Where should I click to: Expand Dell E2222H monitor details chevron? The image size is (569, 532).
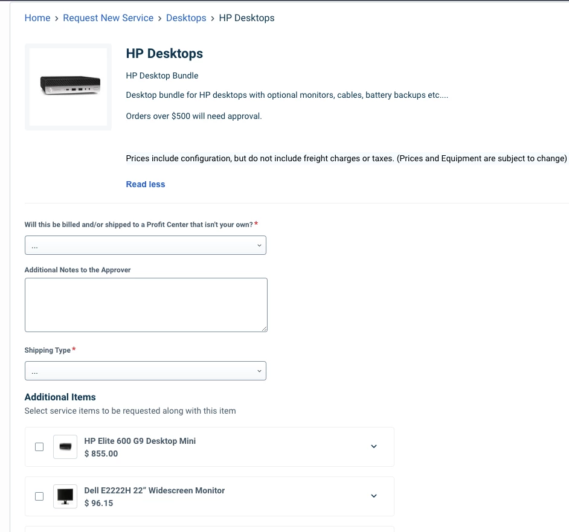(x=374, y=496)
